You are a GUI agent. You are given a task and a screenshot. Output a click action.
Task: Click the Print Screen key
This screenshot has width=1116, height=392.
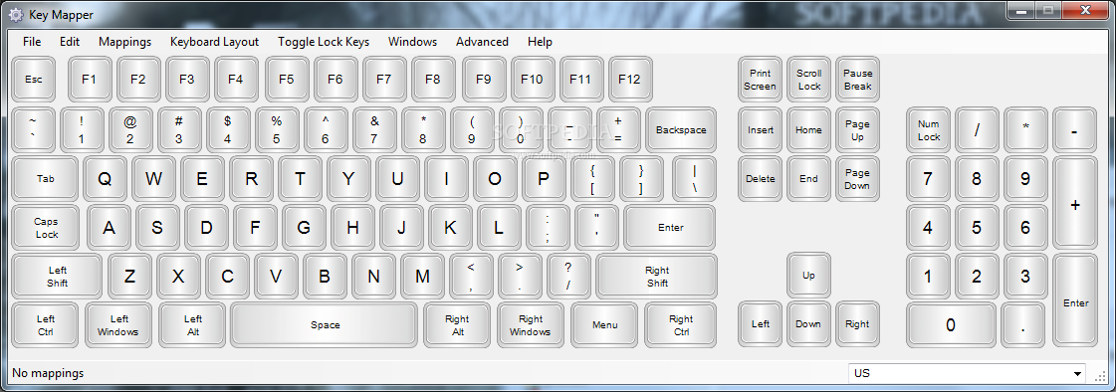[x=761, y=79]
